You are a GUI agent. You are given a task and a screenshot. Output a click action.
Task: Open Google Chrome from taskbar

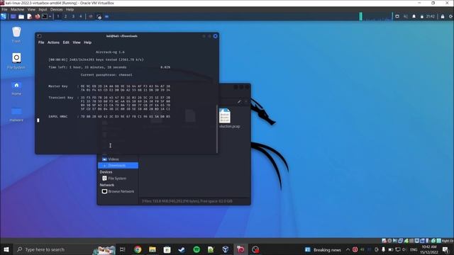138,249
